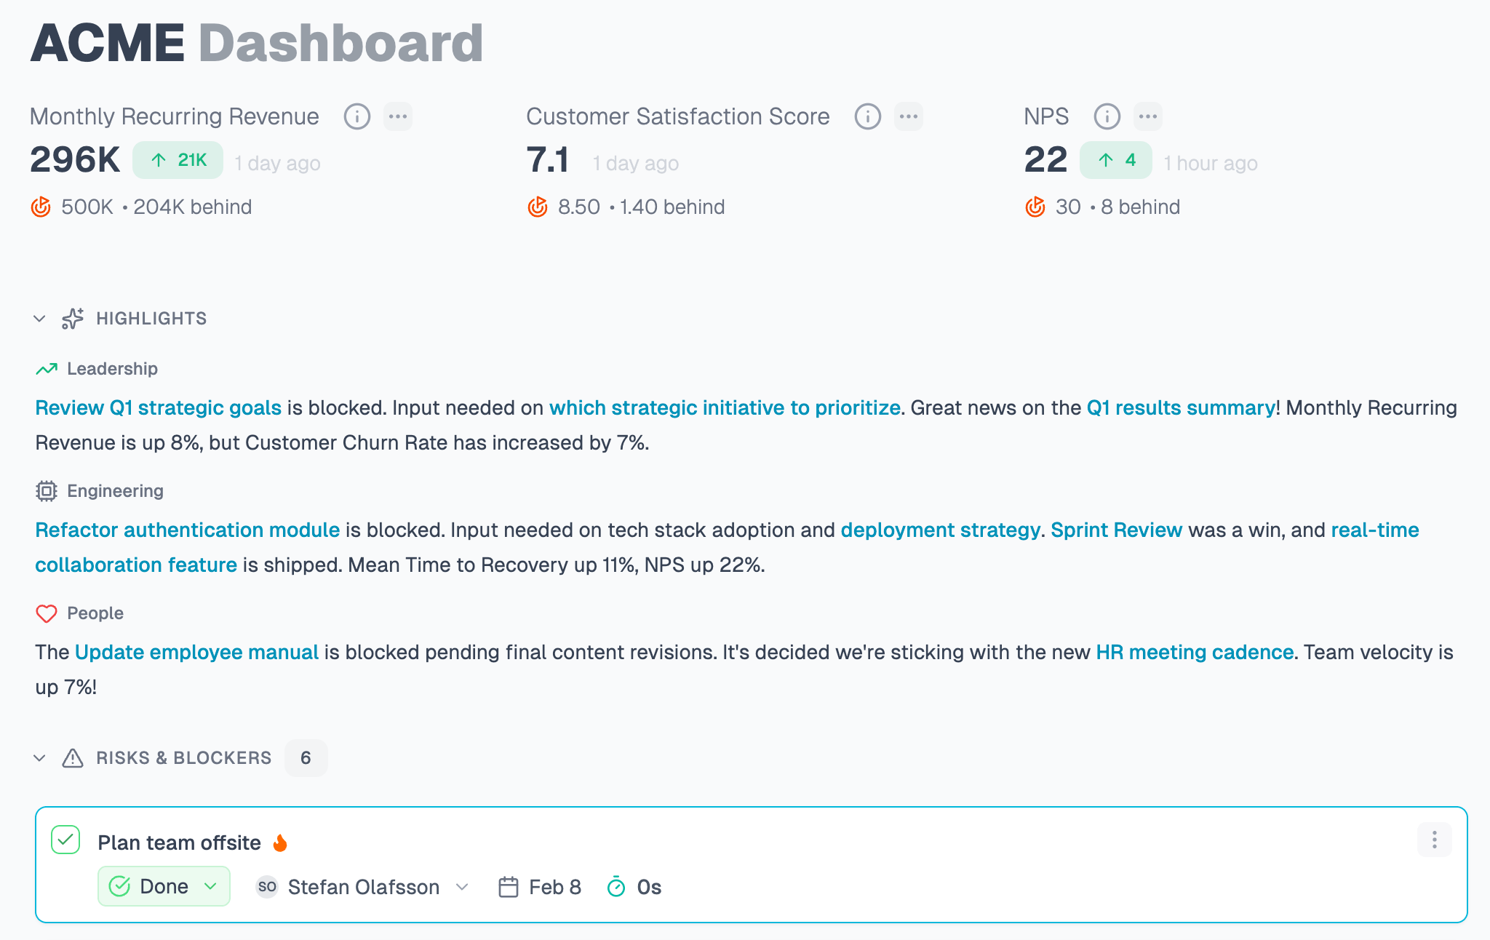Click the 21K revenue change badge

tap(178, 160)
